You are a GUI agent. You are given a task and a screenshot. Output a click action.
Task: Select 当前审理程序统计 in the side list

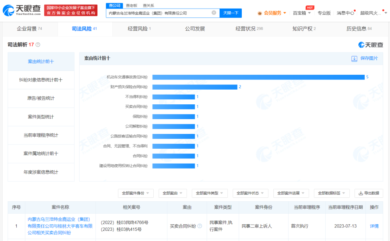click(41, 135)
